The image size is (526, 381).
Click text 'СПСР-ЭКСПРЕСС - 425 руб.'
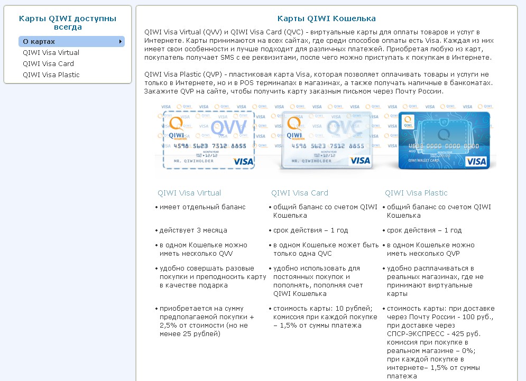coord(433,334)
